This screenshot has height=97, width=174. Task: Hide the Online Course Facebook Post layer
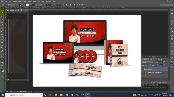142,72
